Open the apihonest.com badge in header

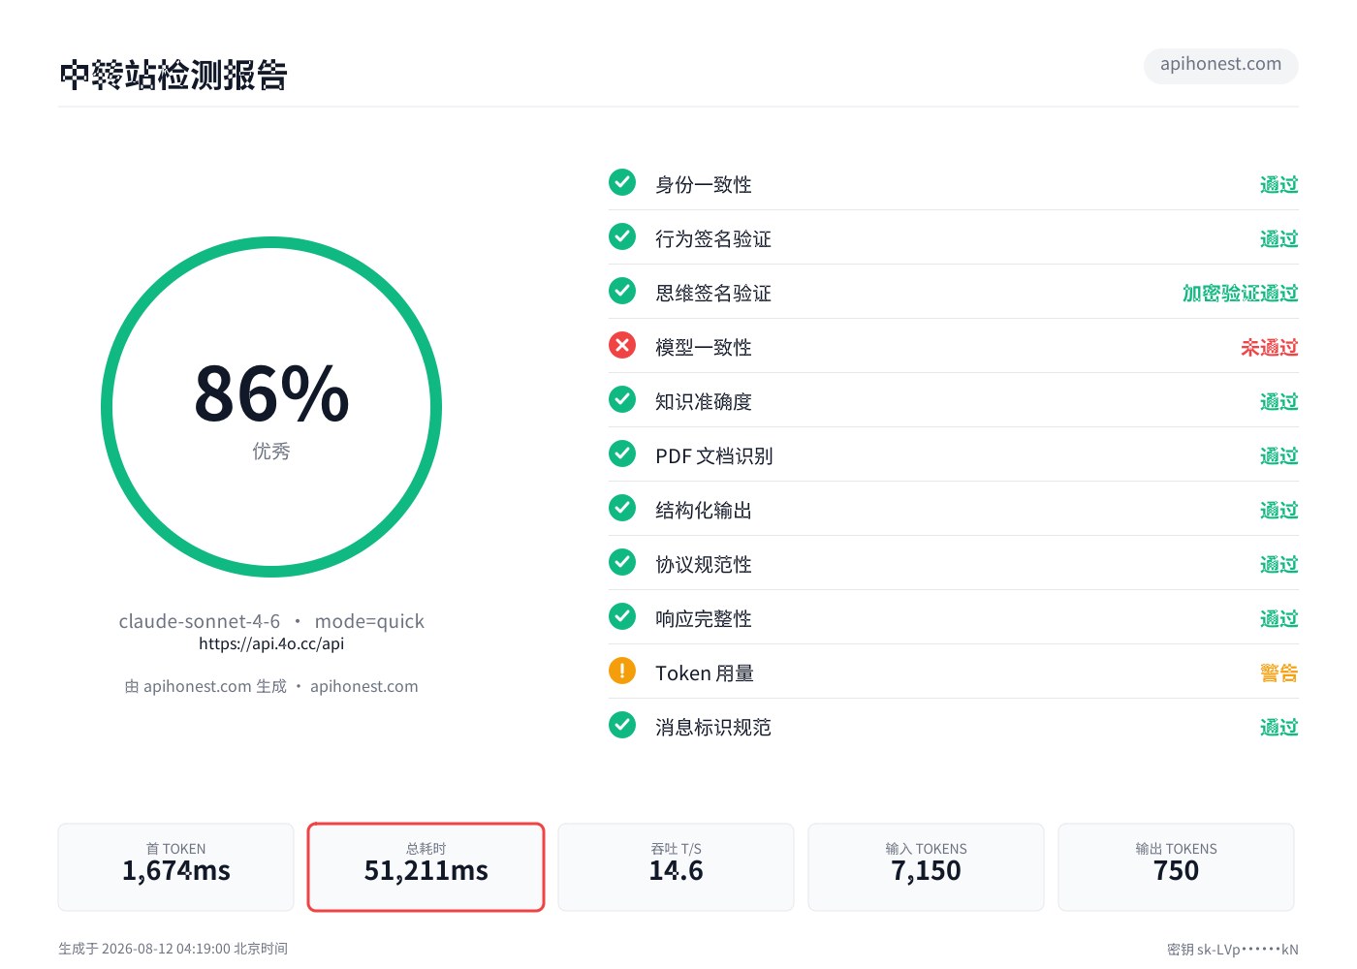[x=1221, y=65]
